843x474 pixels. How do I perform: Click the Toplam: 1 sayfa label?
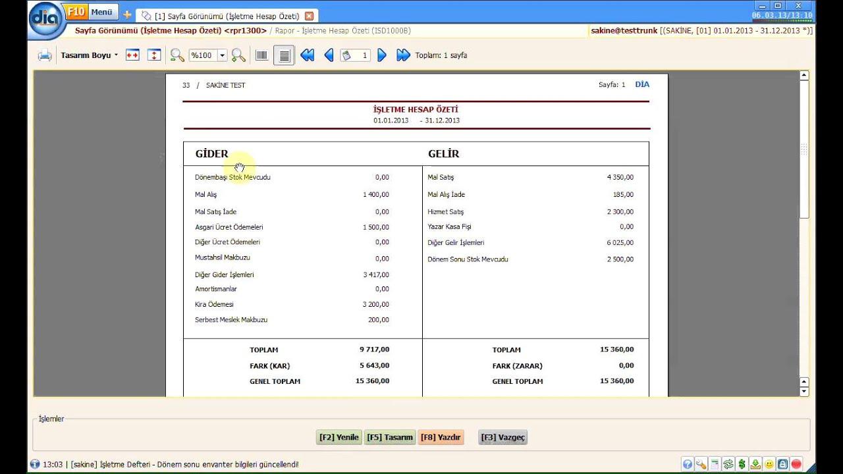coord(441,56)
